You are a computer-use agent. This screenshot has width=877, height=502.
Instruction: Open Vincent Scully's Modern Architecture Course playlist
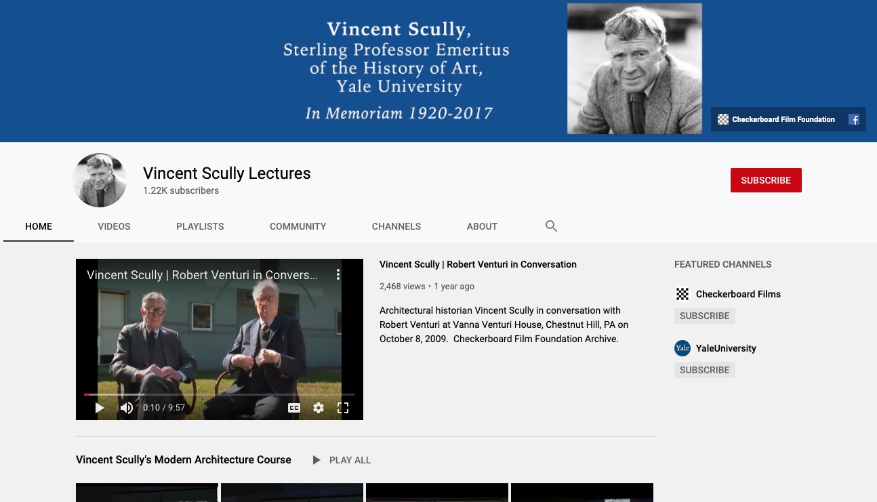(184, 459)
